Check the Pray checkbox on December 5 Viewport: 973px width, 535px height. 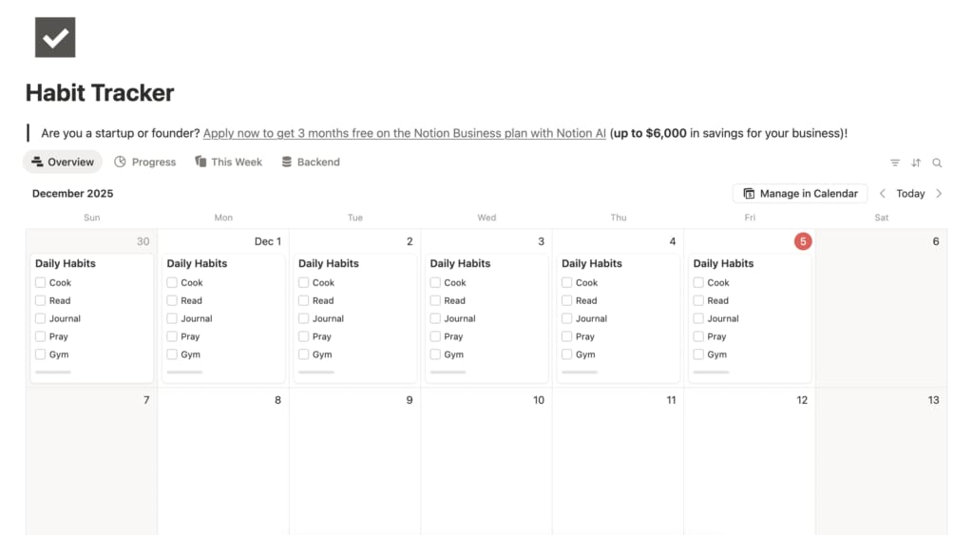[x=698, y=336]
